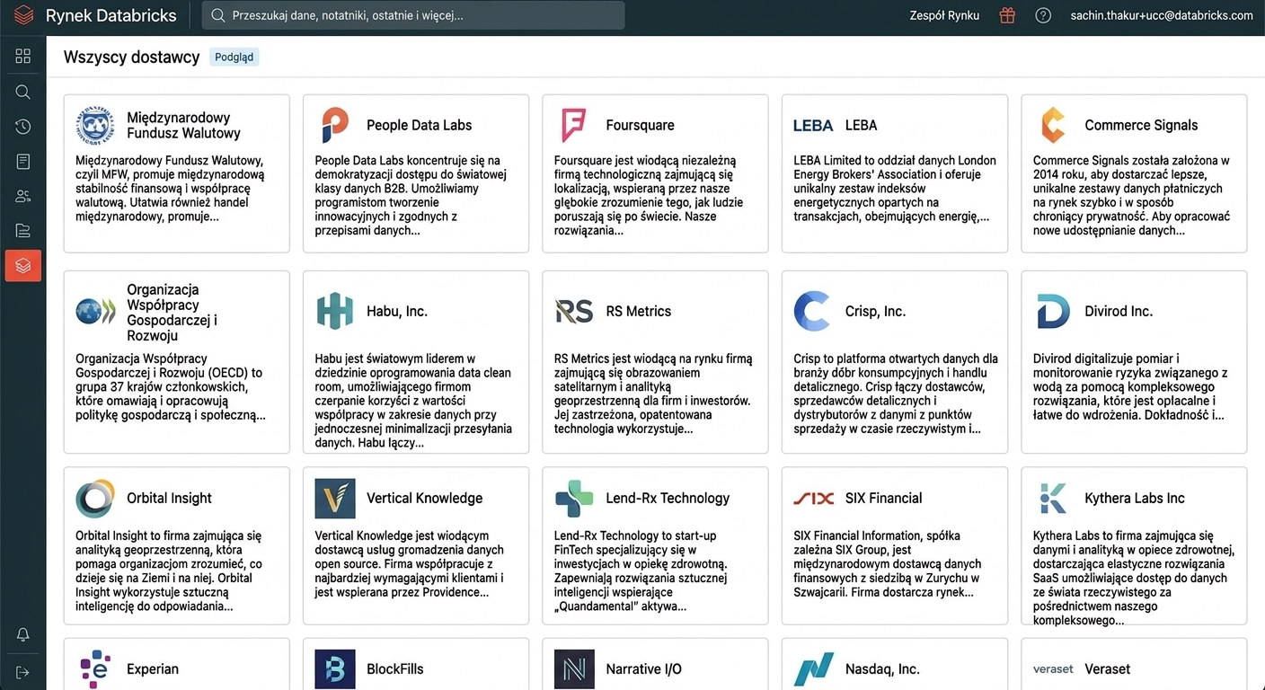Click the Databricks logo in header

(24, 15)
